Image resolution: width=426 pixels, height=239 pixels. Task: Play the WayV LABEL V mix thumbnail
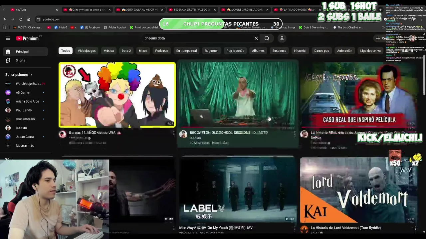pyautogui.click(x=238, y=190)
